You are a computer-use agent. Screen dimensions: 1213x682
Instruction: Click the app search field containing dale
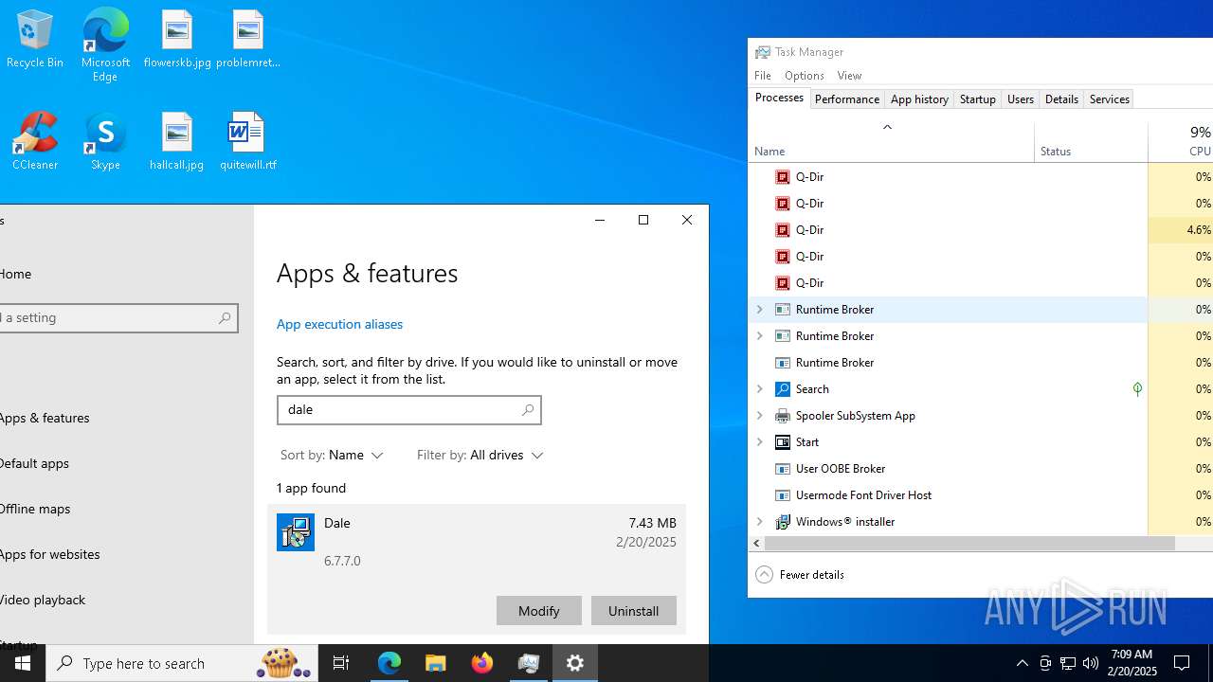click(408, 409)
